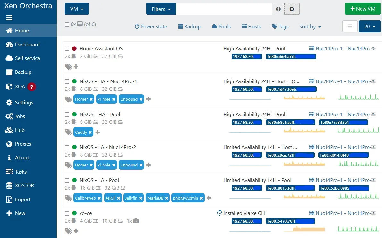
Task: Clear the filter with the X icon
Action: pyautogui.click(x=292, y=9)
